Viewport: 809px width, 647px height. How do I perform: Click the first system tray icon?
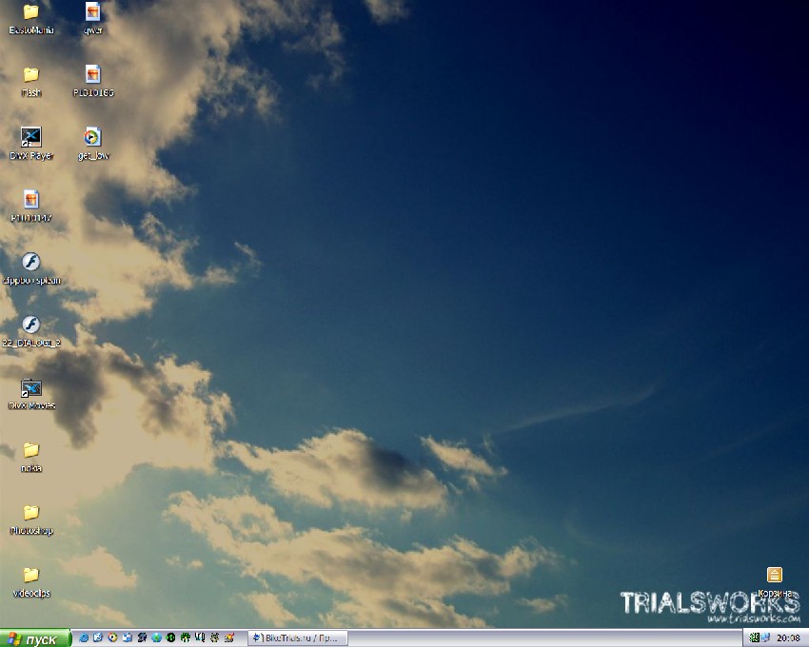754,637
